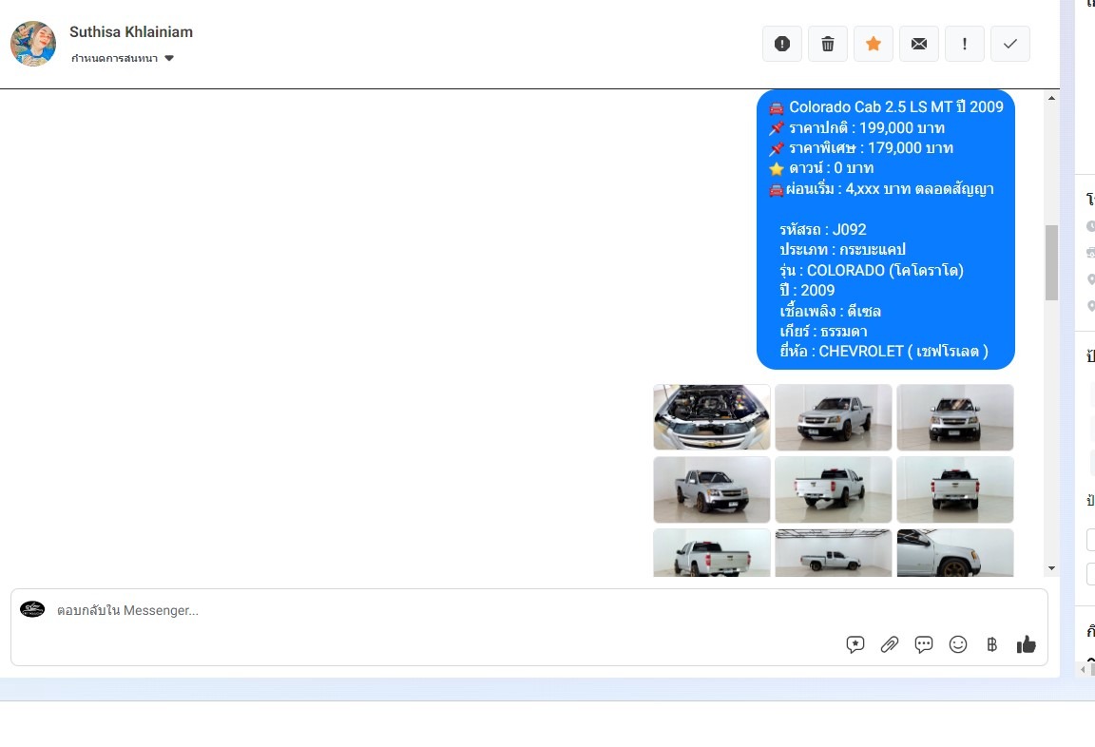This screenshot has height=747, width=1095.
Task: Open the emoji picker smiley icon
Action: pos(958,644)
